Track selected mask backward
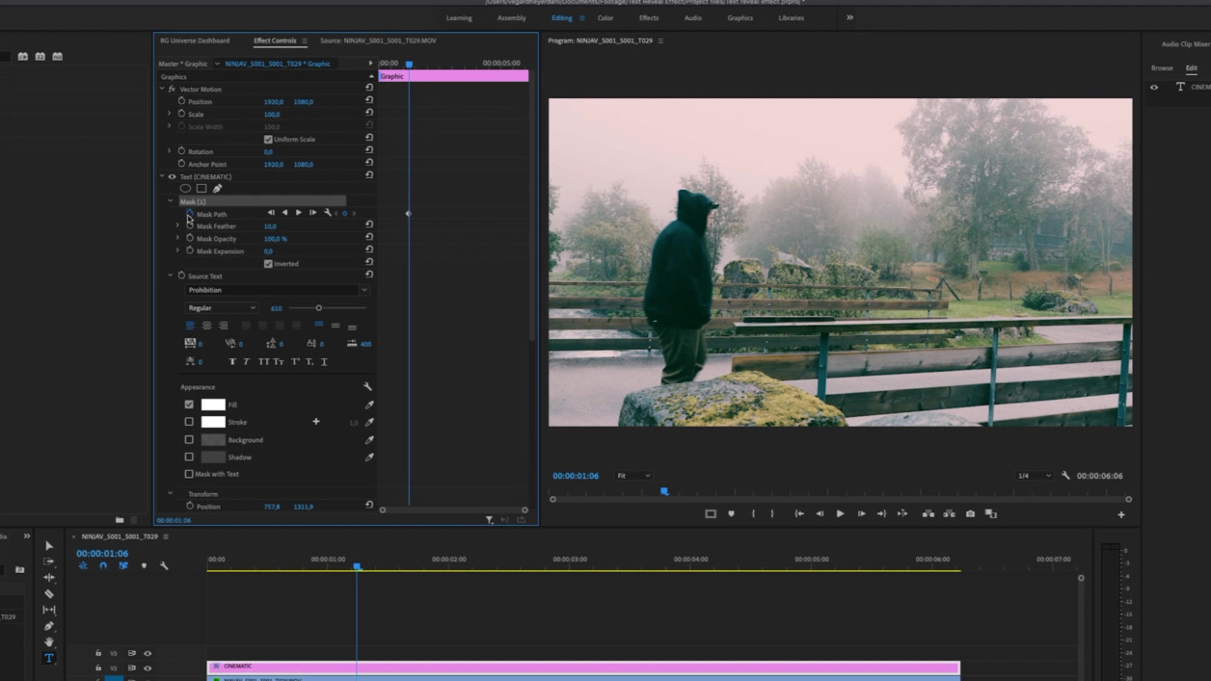Image resolution: width=1211 pixels, height=681 pixels. point(284,213)
